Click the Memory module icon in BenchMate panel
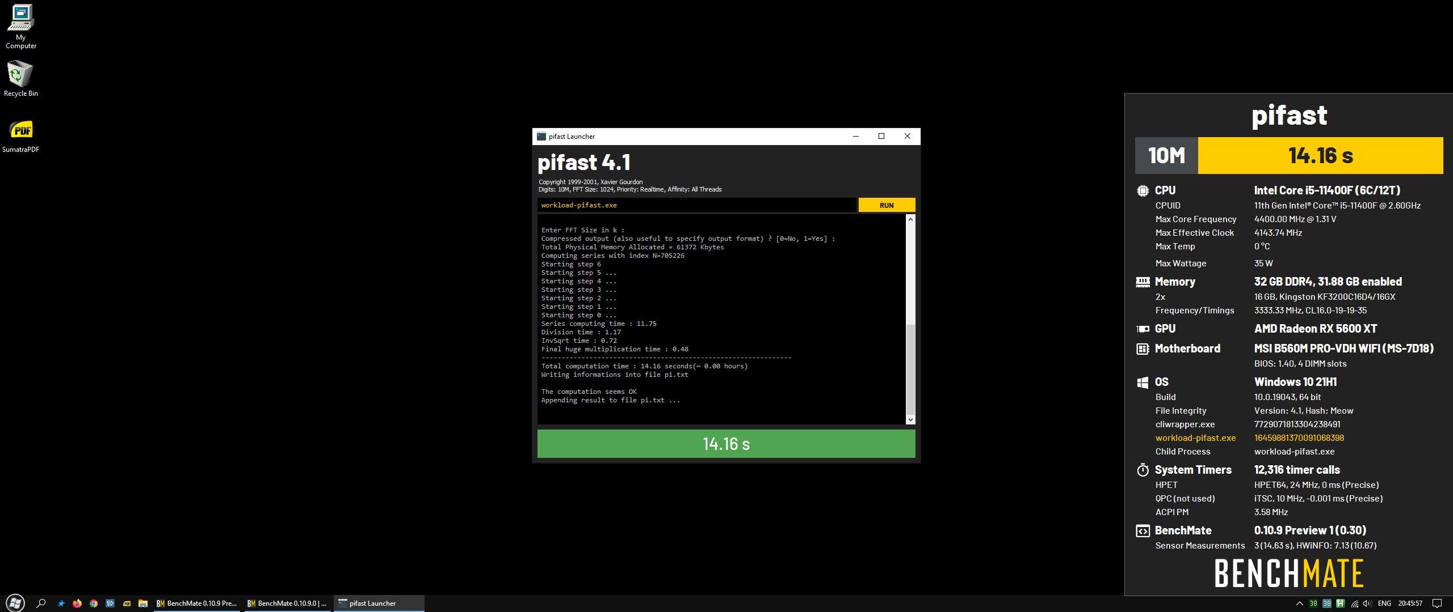This screenshot has height=612, width=1453. coord(1143,282)
